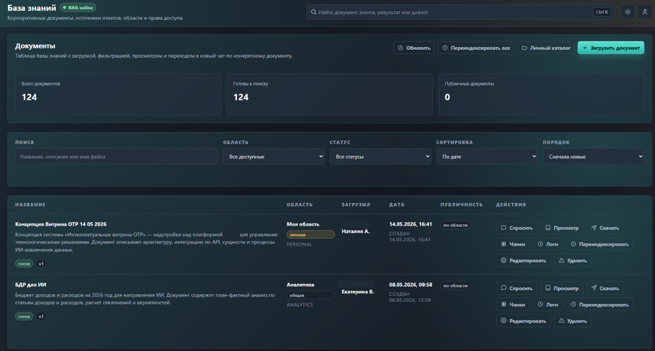Open Личный каталог folder button
This screenshot has width=655, height=351.
[546, 48]
